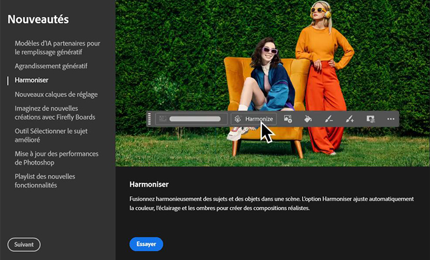The height and width of the screenshot is (260, 430).
Task: Click the paint bucket fill icon
Action: tap(308, 119)
